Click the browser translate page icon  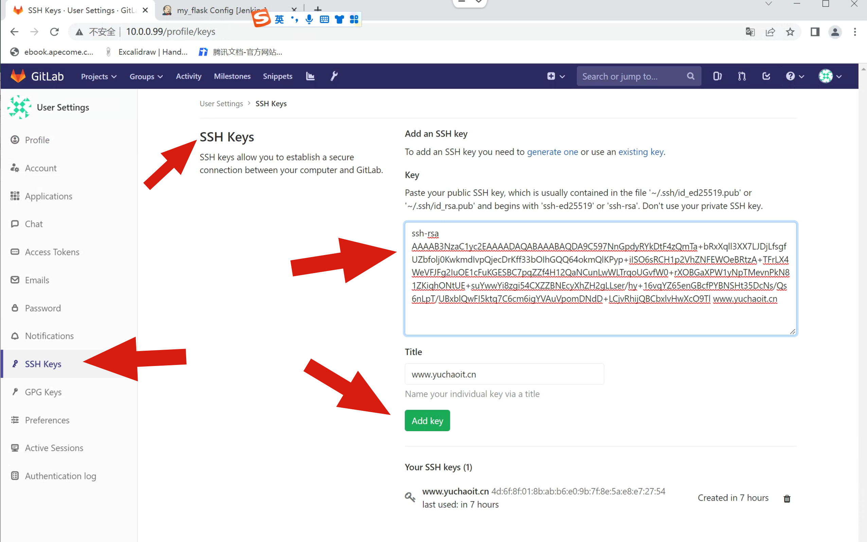pyautogui.click(x=750, y=32)
